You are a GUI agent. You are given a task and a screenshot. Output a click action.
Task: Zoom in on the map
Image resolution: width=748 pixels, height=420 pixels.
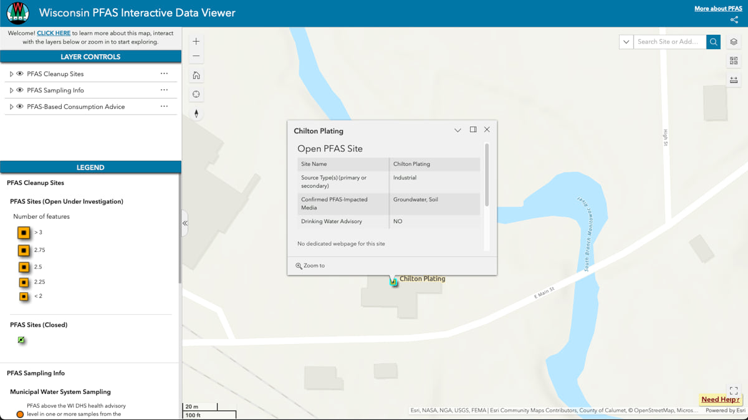click(x=196, y=42)
